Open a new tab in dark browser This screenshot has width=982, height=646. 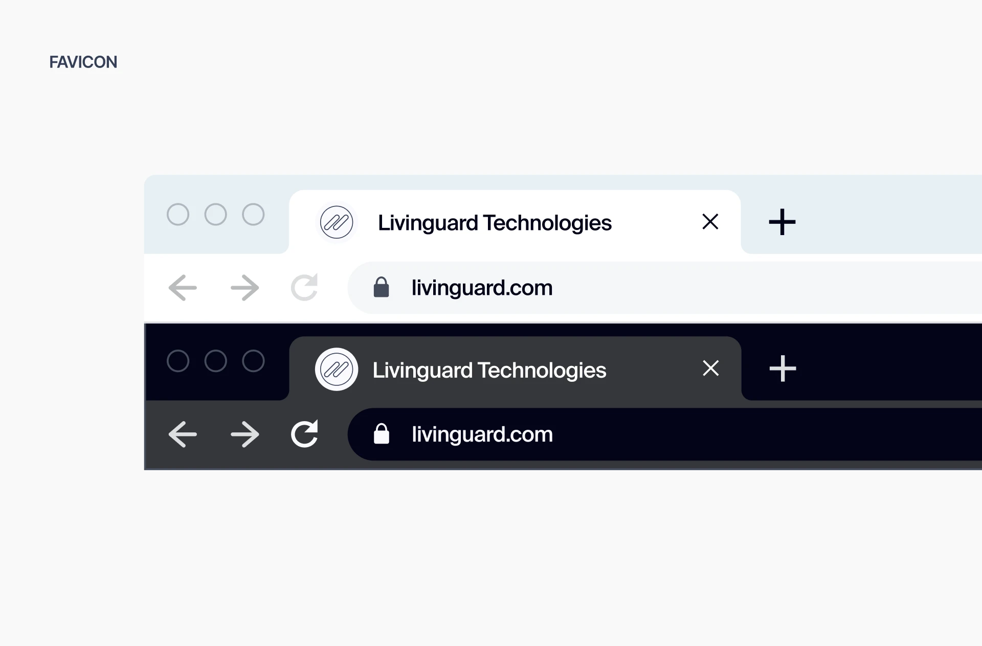pos(783,368)
